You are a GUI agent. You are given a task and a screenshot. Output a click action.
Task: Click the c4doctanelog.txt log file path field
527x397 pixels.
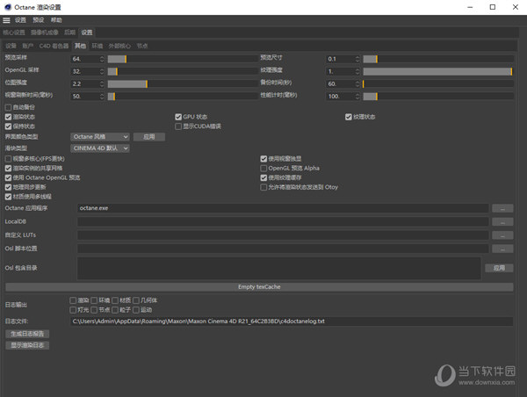pyautogui.click(x=292, y=321)
